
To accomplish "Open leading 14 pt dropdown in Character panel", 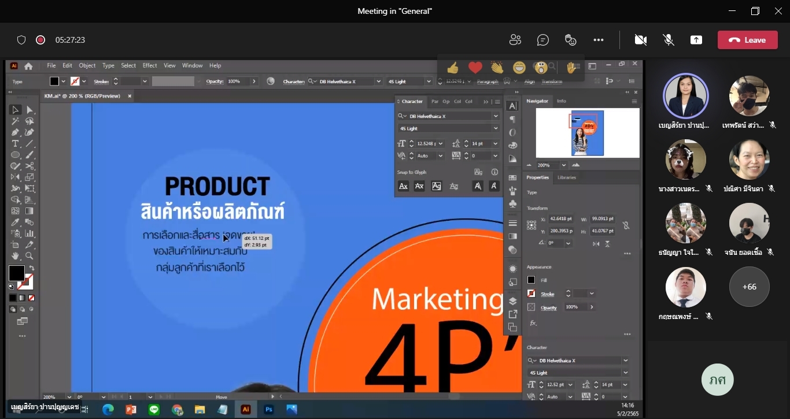I will [x=496, y=143].
